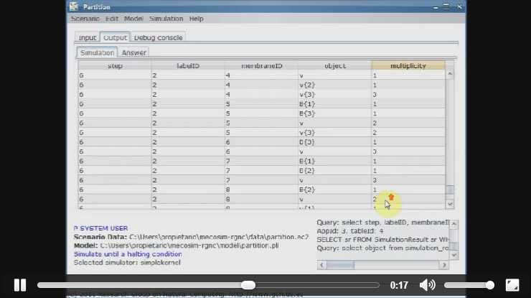
Task: Close the Partition window
Action: (459, 6)
